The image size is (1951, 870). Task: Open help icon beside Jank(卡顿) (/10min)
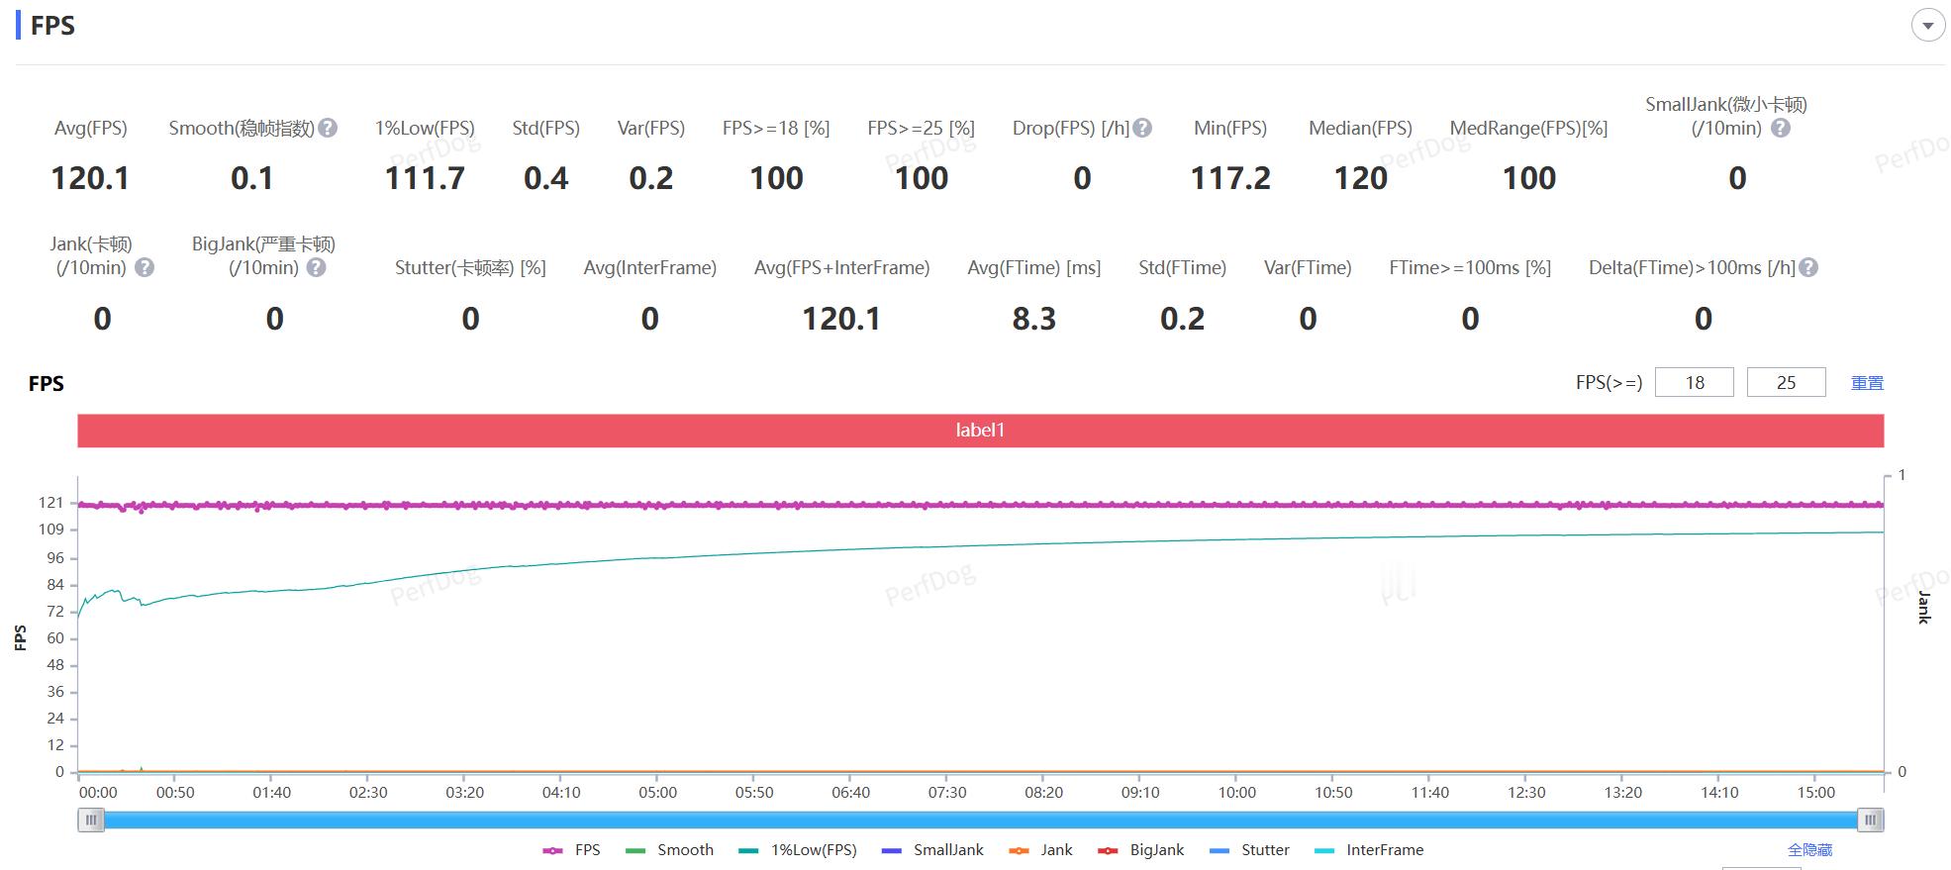click(x=145, y=267)
